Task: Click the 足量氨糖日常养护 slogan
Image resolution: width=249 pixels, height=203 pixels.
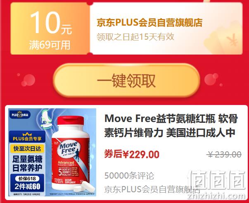Action: (x=27, y=163)
